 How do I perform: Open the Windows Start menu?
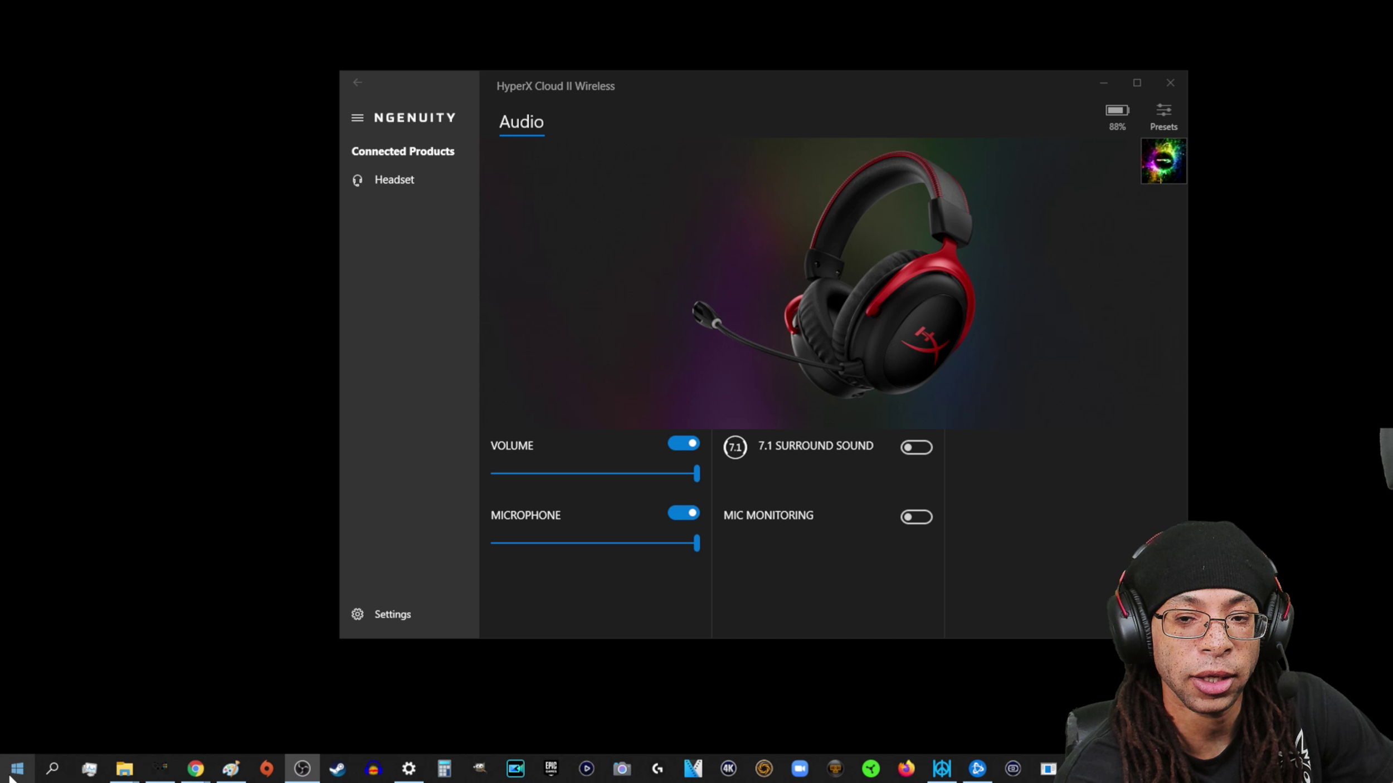17,769
